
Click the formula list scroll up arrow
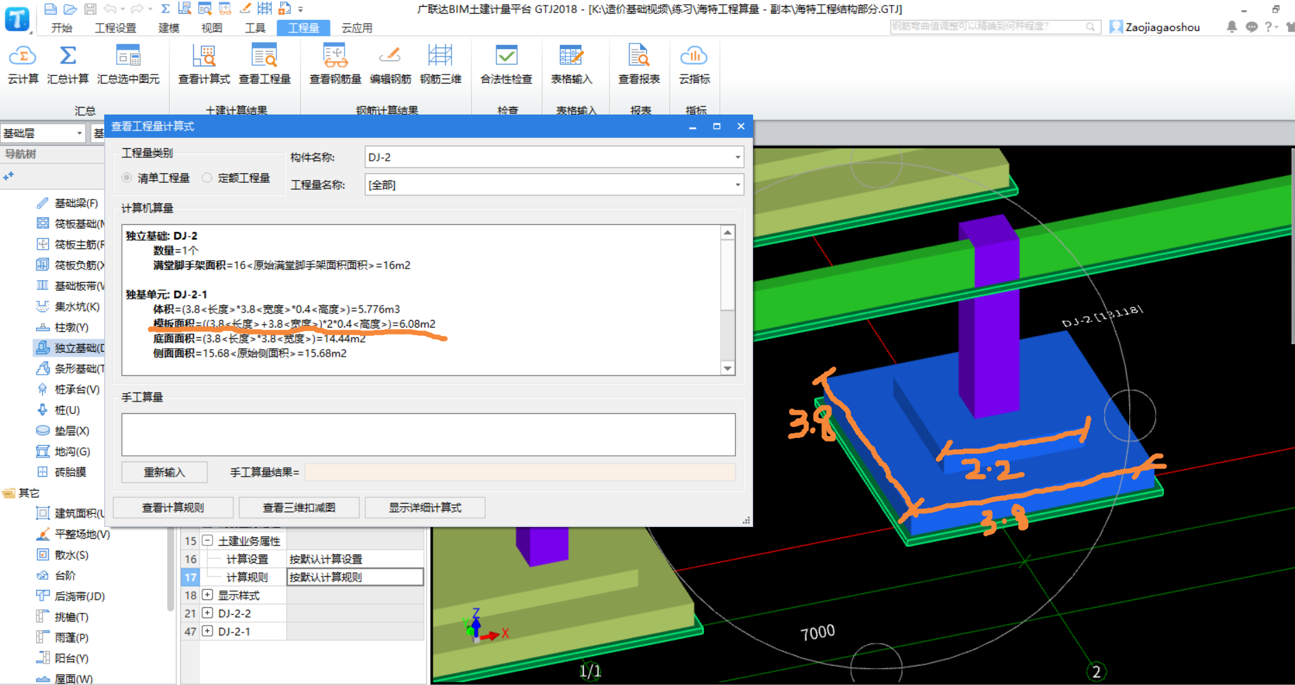[728, 232]
